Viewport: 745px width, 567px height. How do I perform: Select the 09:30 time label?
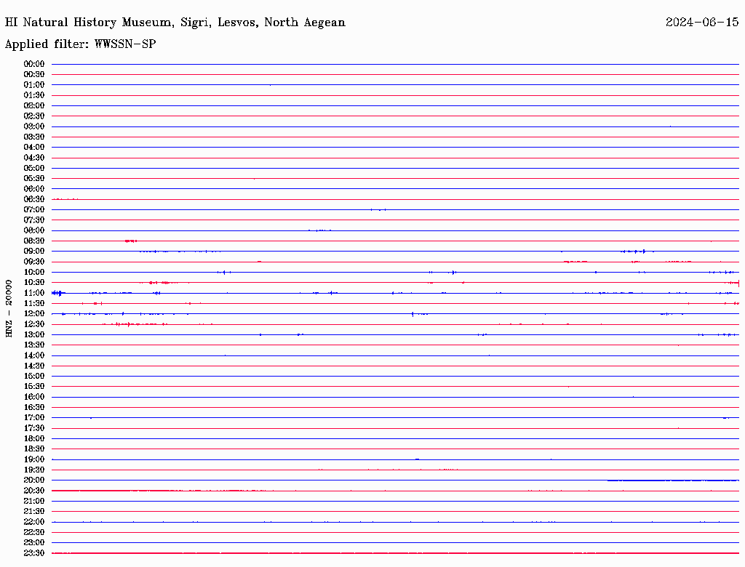[34, 262]
